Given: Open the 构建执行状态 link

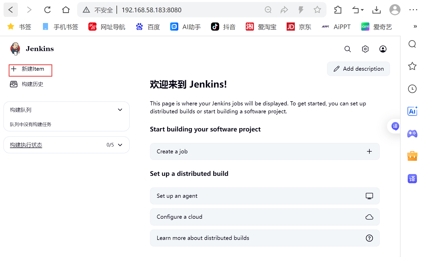Looking at the screenshot, I should tap(26, 145).
